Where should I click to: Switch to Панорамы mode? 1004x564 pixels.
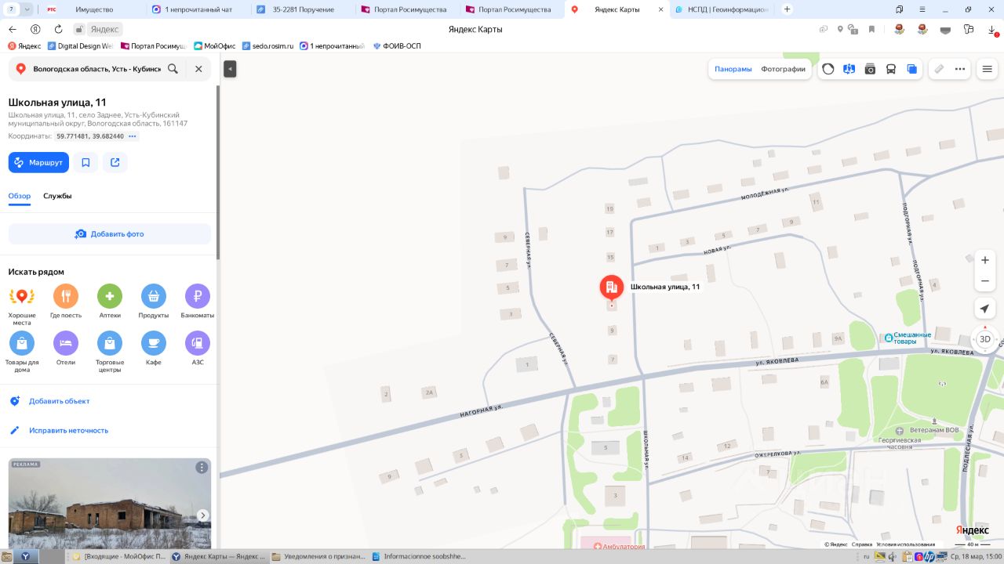(733, 69)
